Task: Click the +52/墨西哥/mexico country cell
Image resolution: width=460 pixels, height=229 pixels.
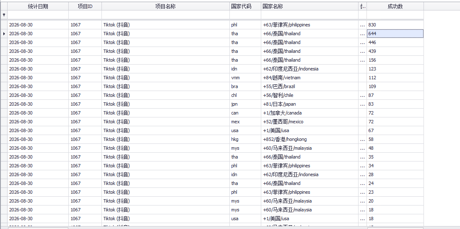Action: tap(310, 122)
